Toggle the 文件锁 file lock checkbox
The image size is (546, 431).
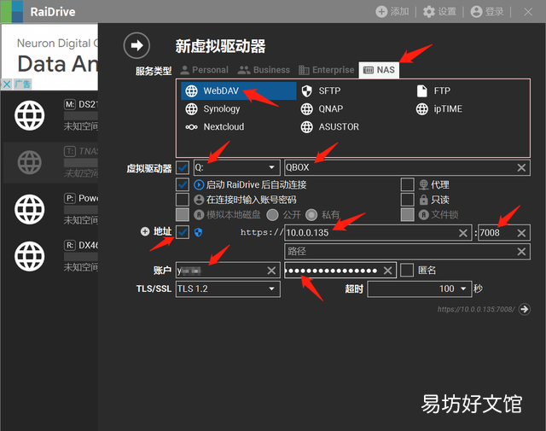pyautogui.click(x=408, y=214)
